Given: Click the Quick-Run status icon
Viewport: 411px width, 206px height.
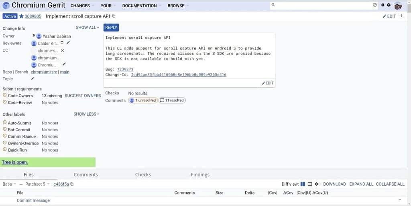Looking at the screenshot, I should 5,150.
